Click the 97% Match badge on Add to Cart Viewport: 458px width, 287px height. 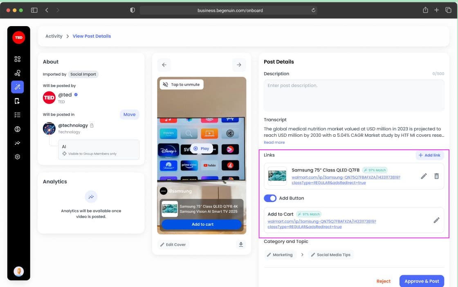[309, 214]
